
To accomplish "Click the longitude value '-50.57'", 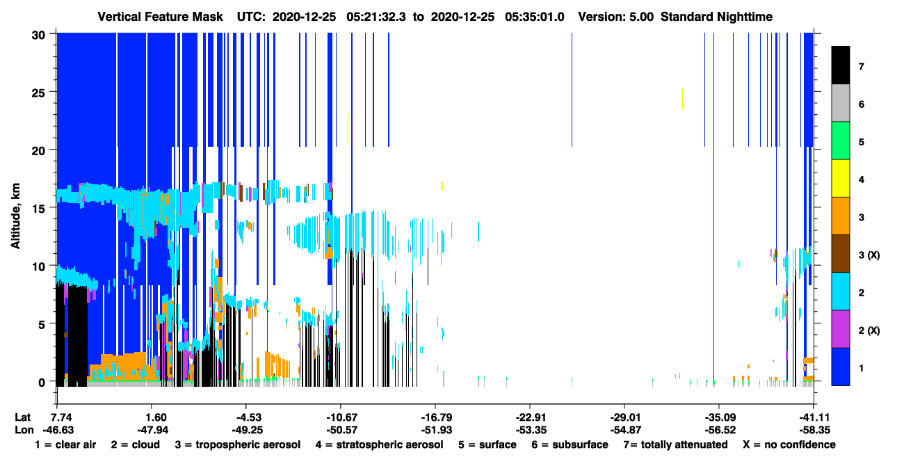I will coord(340,430).
